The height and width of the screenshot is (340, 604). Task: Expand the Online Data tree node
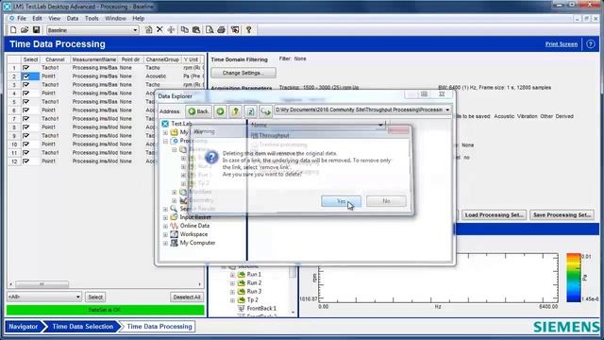166,227
